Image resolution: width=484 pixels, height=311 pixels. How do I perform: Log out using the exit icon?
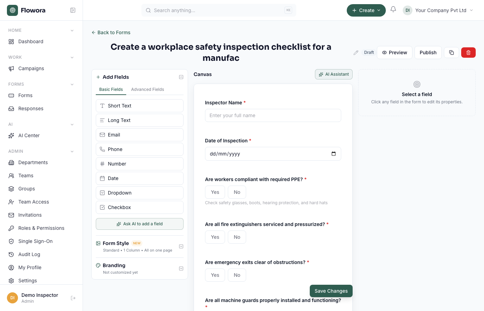(73, 298)
